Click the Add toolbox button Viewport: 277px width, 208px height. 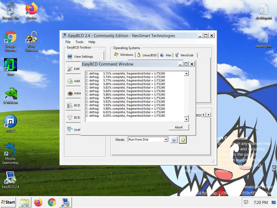(x=74, y=81)
